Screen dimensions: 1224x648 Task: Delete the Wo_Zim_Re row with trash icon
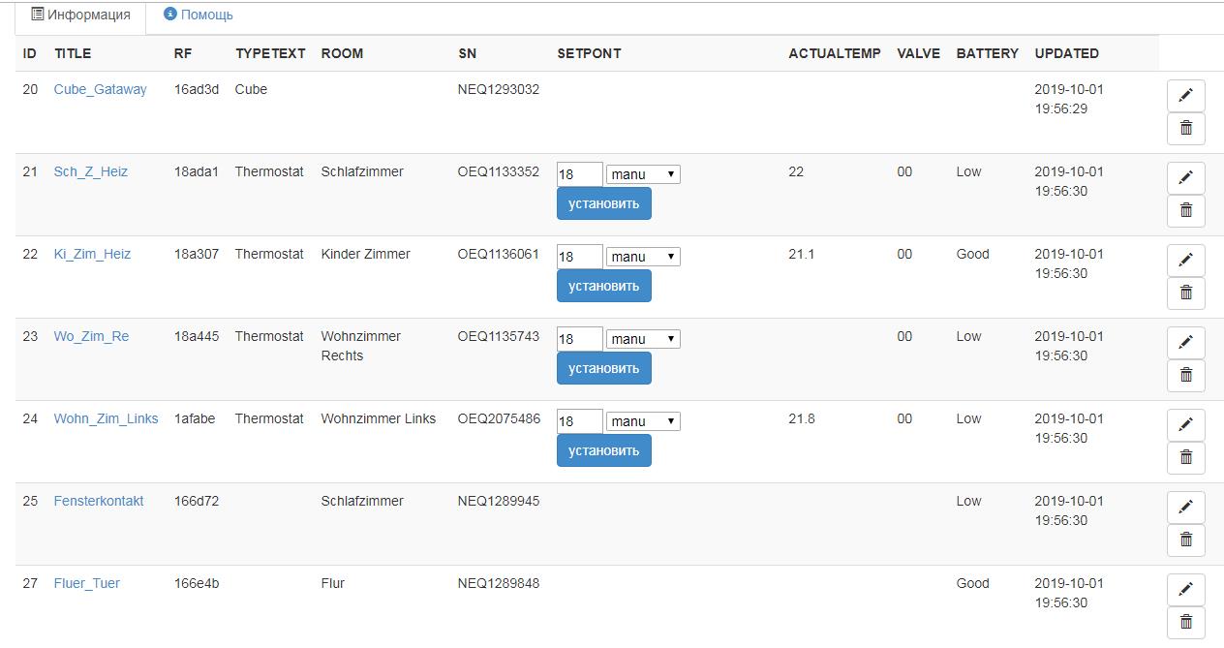[1185, 375]
